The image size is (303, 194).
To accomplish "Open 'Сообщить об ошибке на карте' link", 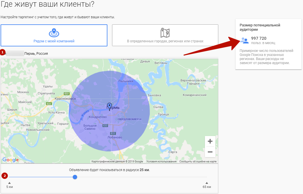I will coord(198,162).
